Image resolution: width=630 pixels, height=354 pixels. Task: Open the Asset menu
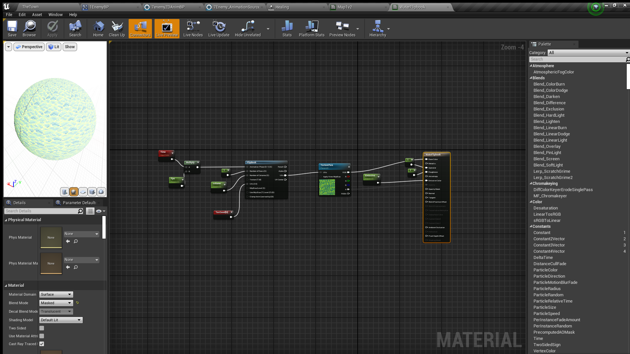pos(37,14)
